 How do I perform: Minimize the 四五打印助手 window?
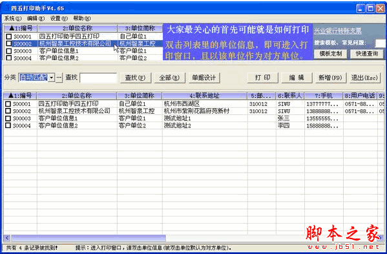click(x=361, y=8)
